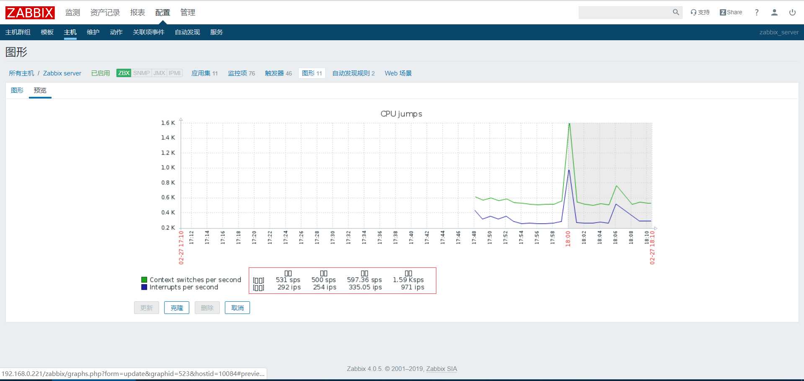Open the 所有主机 breadcrumb link
804x381 pixels.
click(21, 73)
